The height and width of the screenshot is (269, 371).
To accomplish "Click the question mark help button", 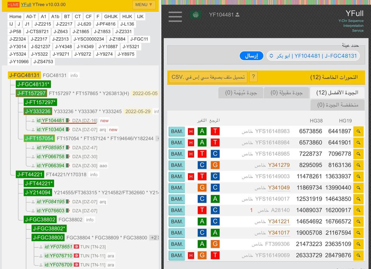I will [253, 77].
